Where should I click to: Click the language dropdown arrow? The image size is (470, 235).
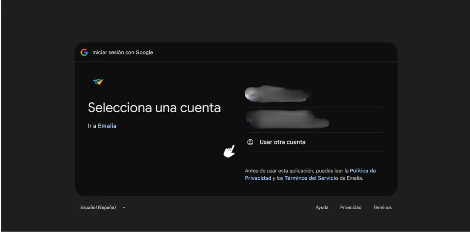coord(124,208)
